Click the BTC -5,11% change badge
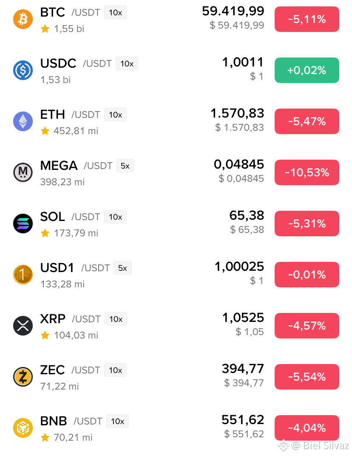This screenshot has height=456, width=352. pos(307,19)
